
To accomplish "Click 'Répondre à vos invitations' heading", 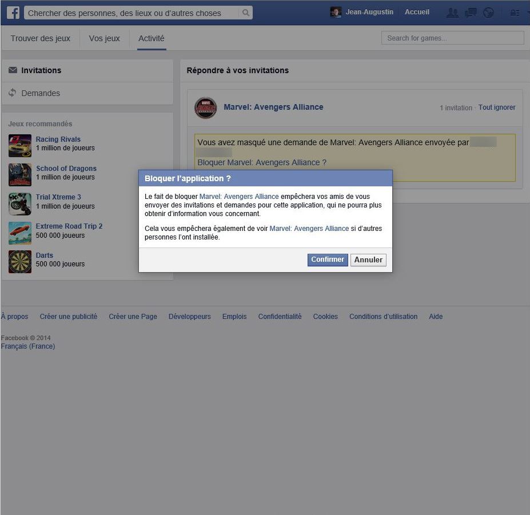I will pos(238,70).
